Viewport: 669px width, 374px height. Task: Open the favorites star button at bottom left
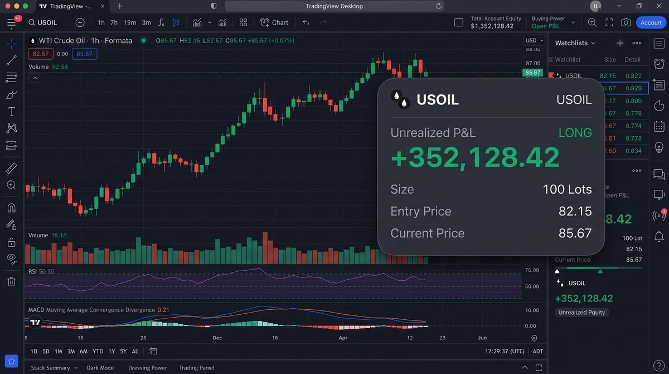pyautogui.click(x=12, y=361)
